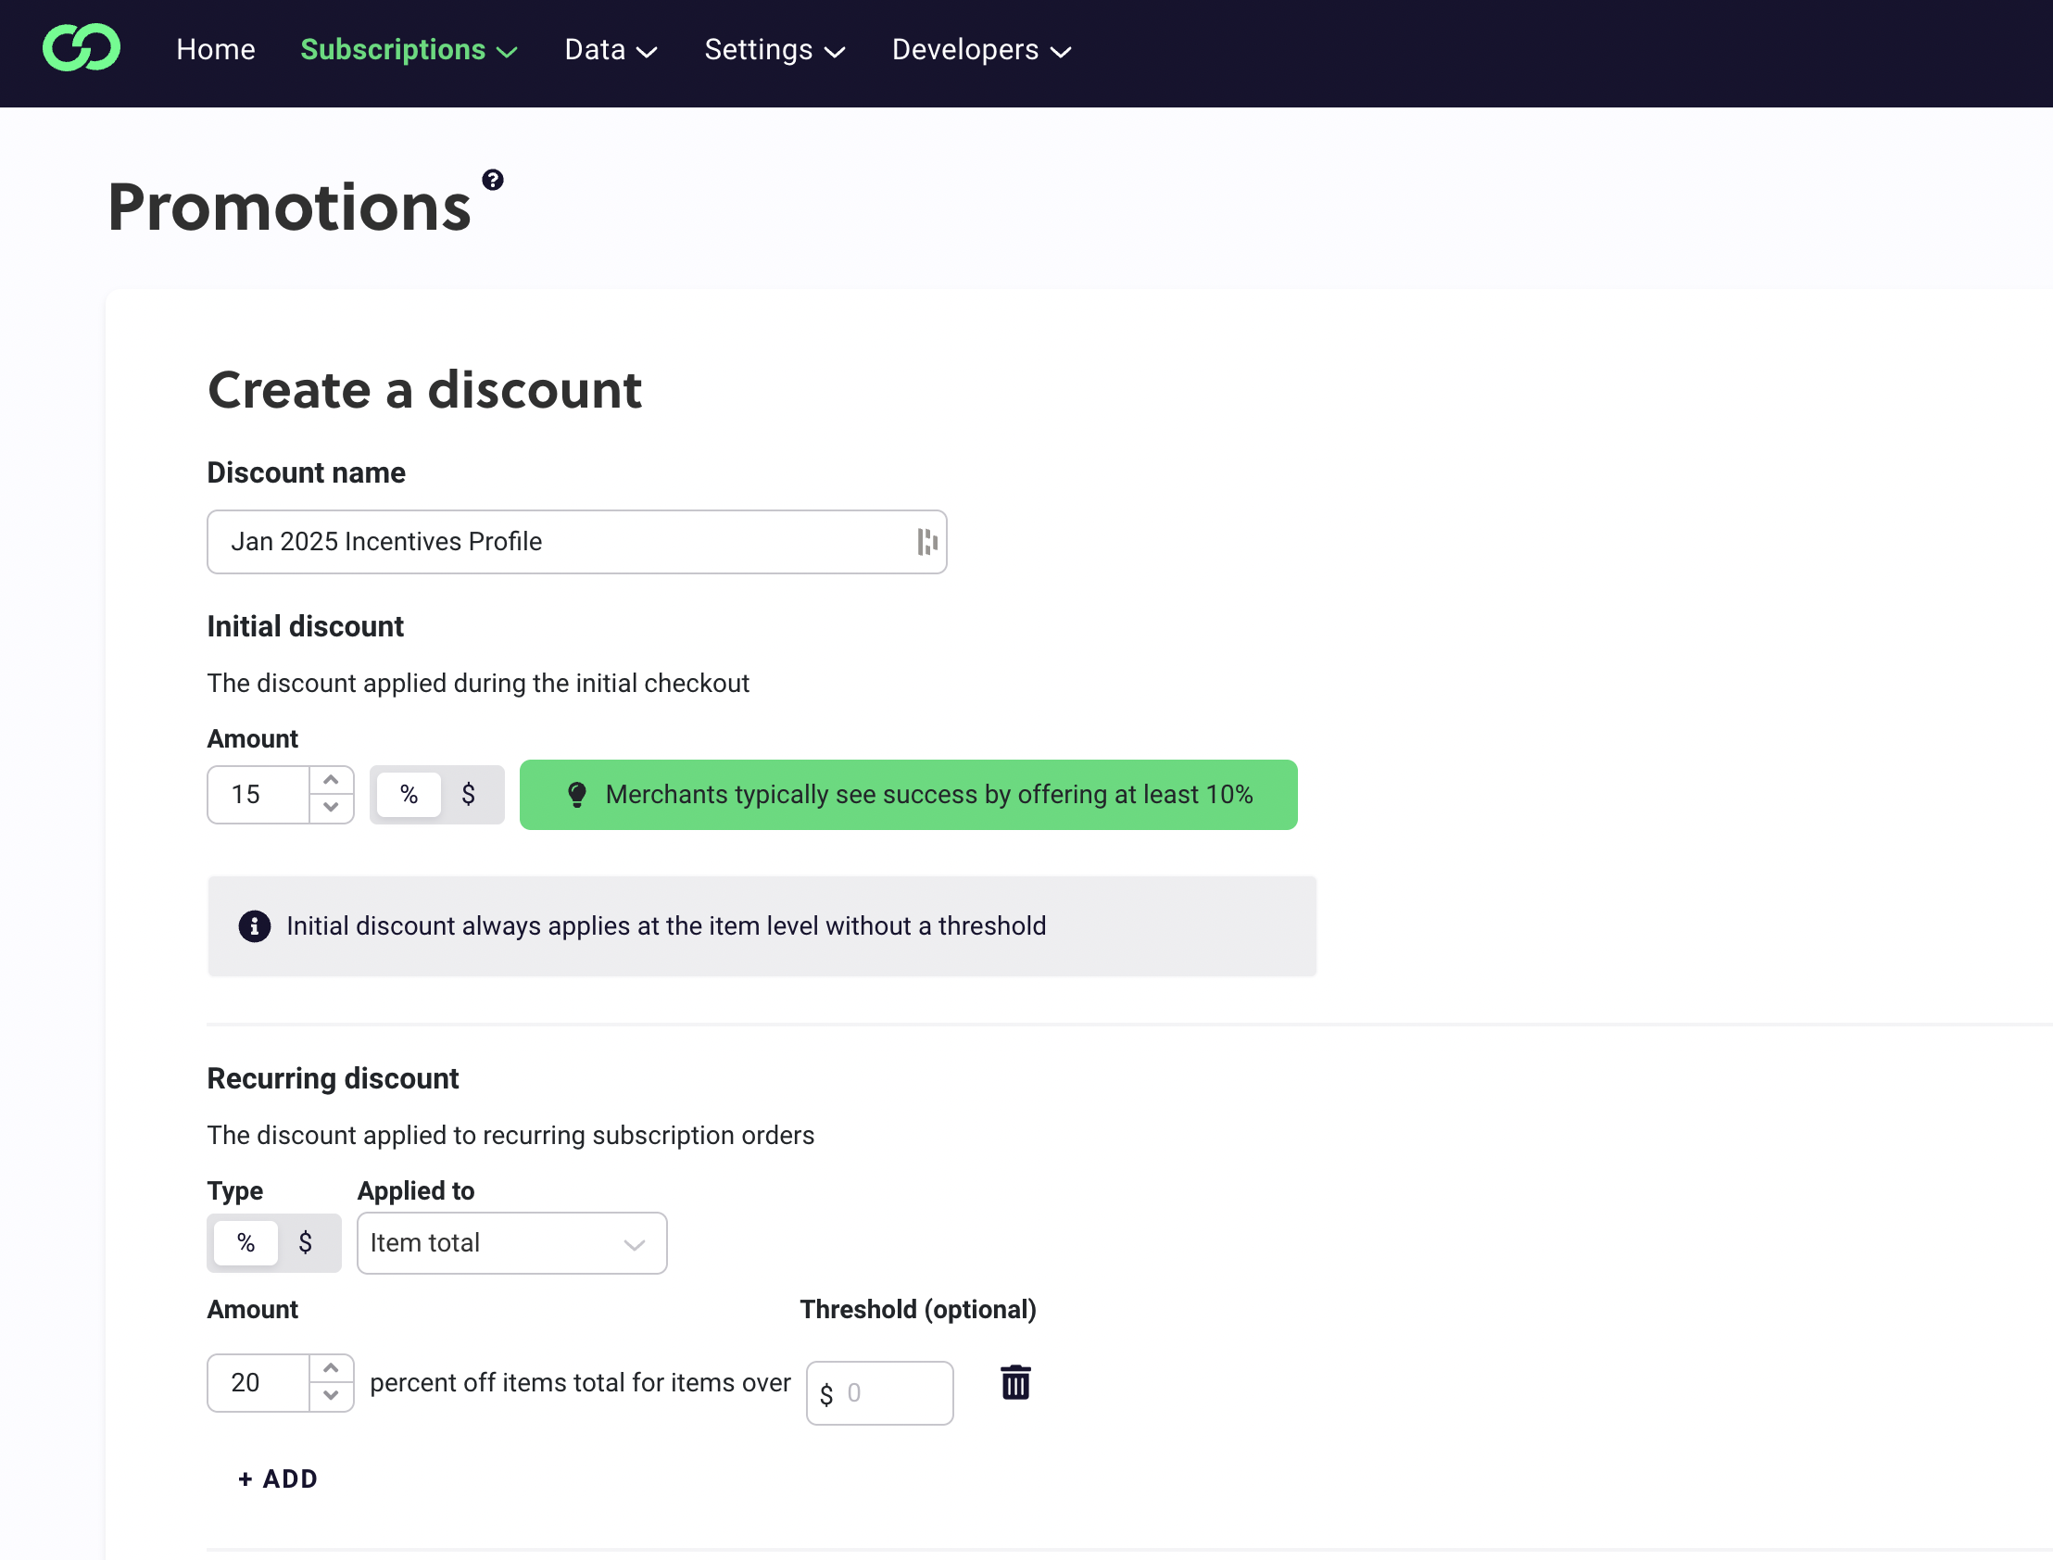Click the Promotions help question mark icon
This screenshot has width=2053, height=1560.
coord(492,179)
